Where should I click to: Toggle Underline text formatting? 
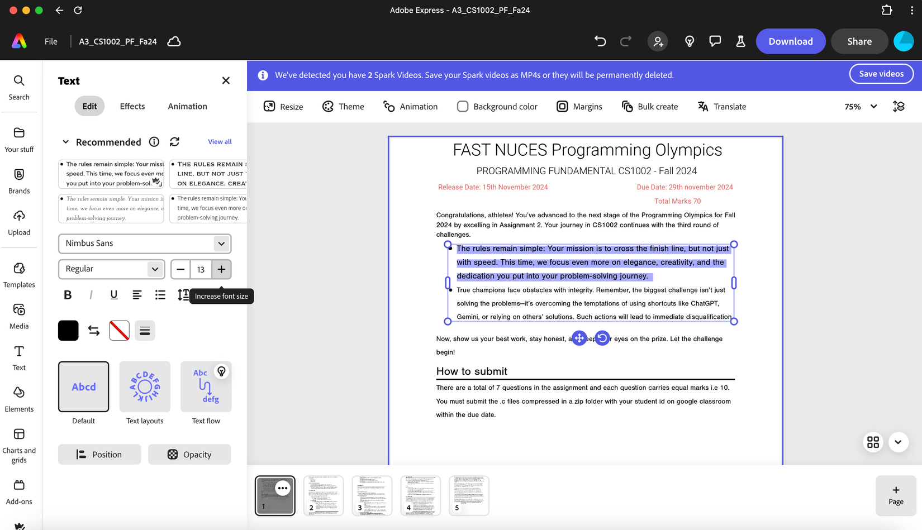coord(114,295)
